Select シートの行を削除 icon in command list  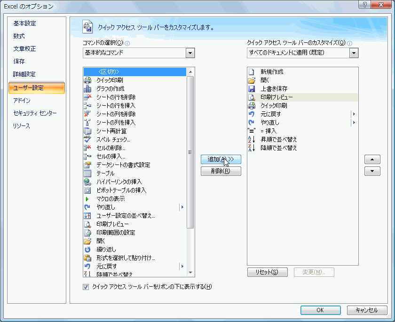coord(87,97)
